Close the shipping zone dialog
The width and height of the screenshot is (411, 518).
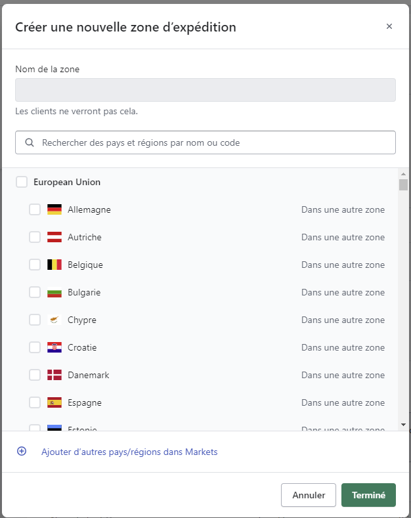click(x=389, y=27)
